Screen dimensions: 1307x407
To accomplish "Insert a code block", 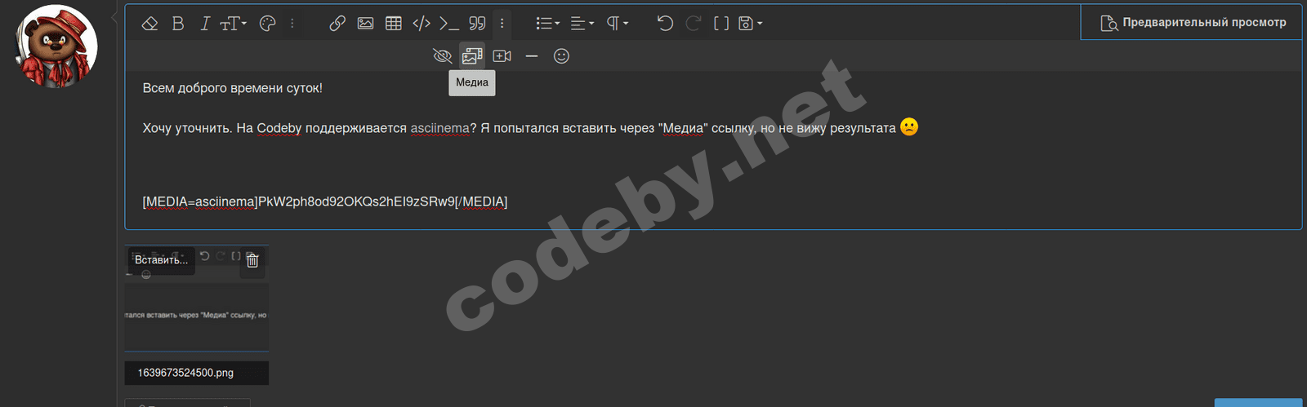I will coord(422,24).
